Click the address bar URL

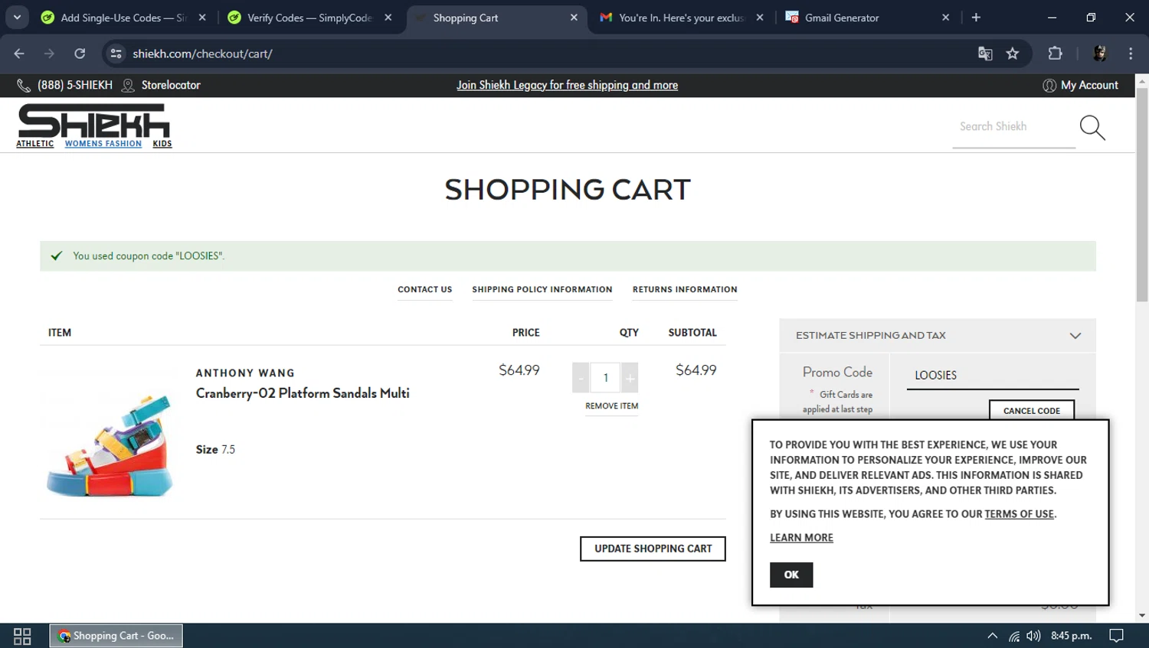click(x=202, y=54)
